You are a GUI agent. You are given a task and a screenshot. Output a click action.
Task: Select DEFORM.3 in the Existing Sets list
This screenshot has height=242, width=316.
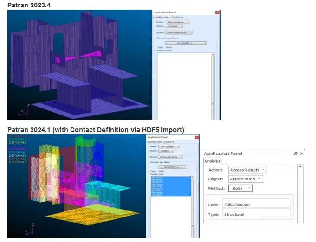[171, 182]
